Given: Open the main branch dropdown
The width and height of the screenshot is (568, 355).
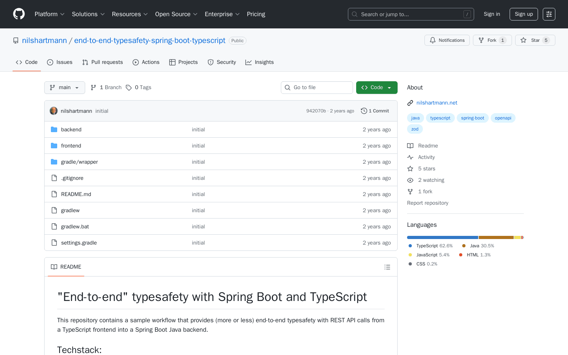Looking at the screenshot, I should coord(64,87).
